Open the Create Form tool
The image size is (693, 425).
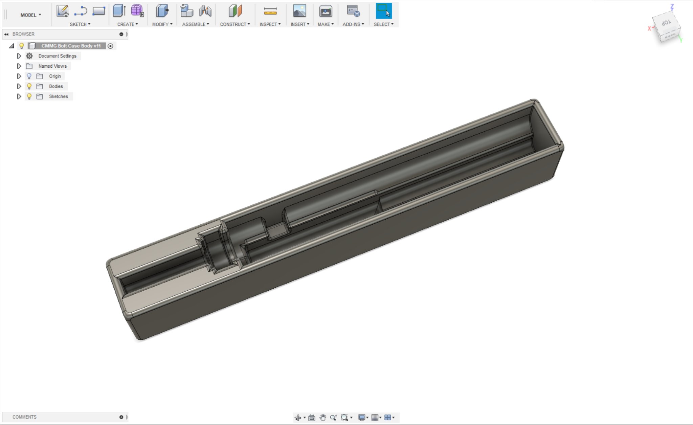coord(136,11)
